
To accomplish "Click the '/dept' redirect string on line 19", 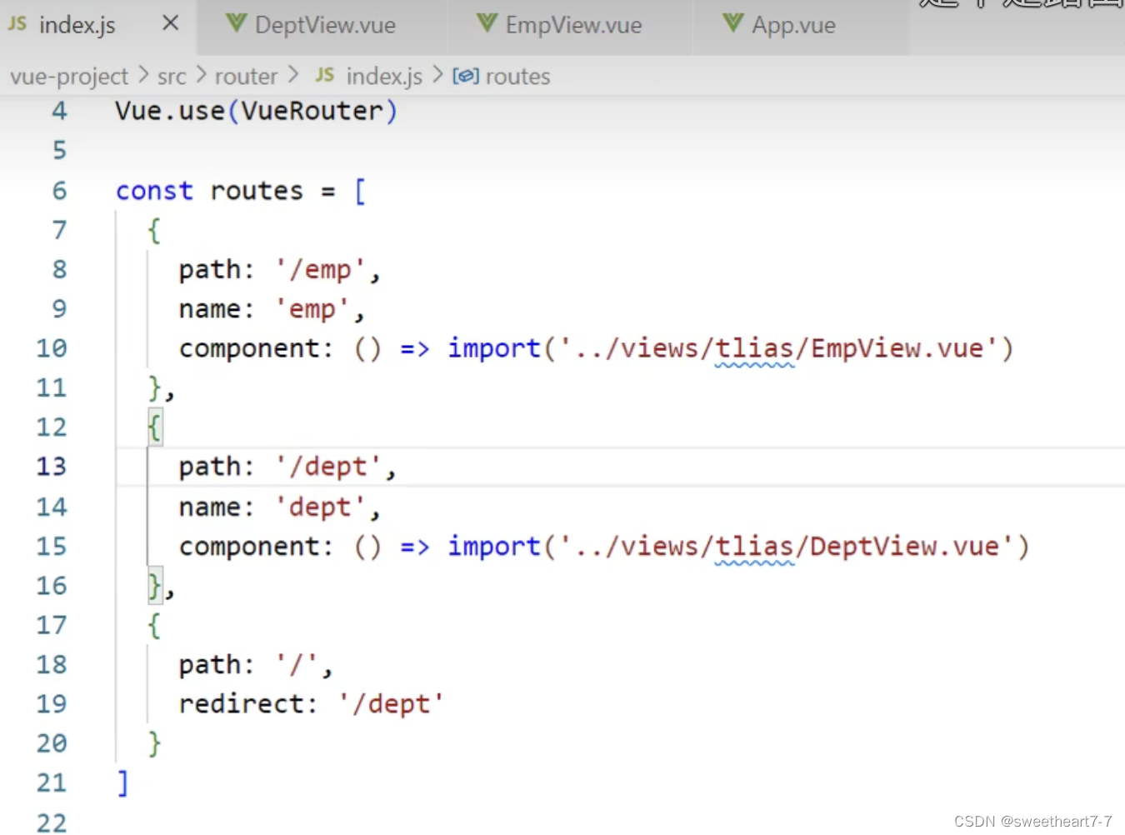I will 391,704.
